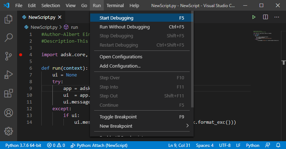Viewport: 286px width, 149px height.
Task: Open More Actions ellipsis in editor toolbar
Action: (277, 17)
